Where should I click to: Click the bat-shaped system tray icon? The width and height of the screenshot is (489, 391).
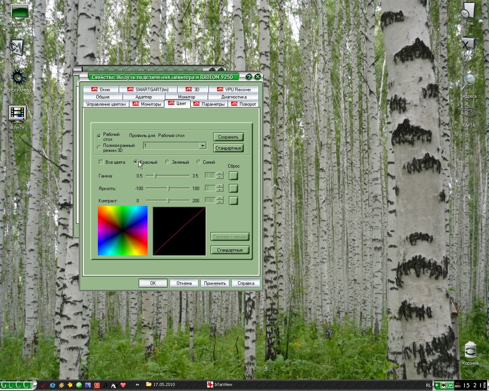[444, 386]
